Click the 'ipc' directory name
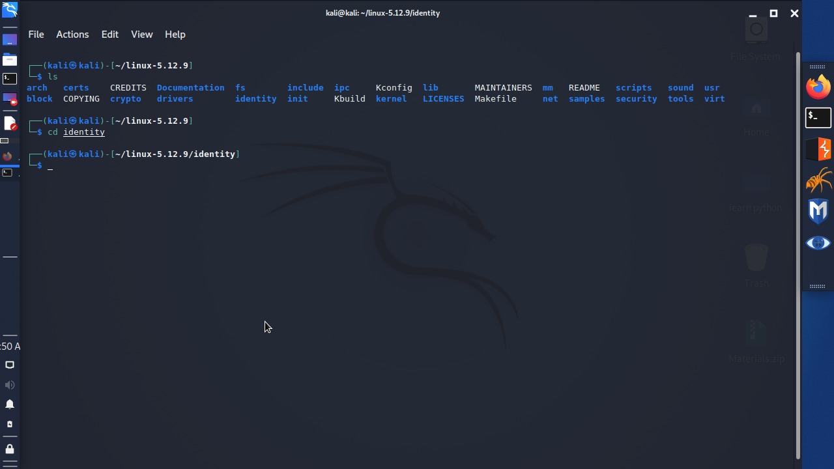834x469 pixels. pyautogui.click(x=342, y=88)
